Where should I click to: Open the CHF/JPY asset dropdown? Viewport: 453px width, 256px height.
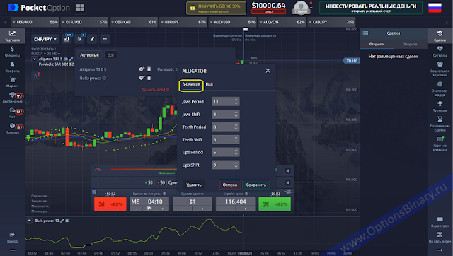(x=45, y=39)
